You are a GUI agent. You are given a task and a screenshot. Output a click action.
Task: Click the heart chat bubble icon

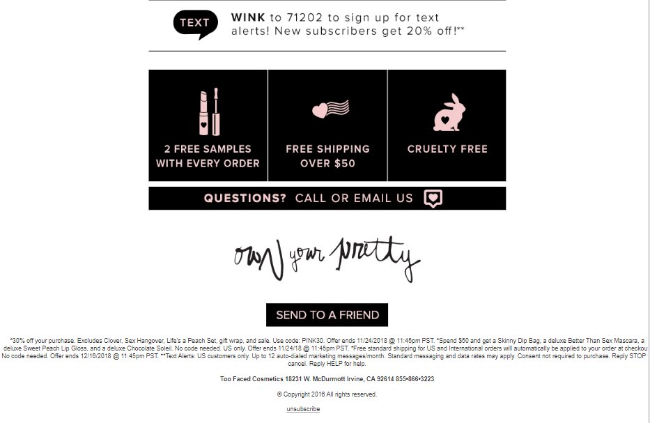click(433, 198)
